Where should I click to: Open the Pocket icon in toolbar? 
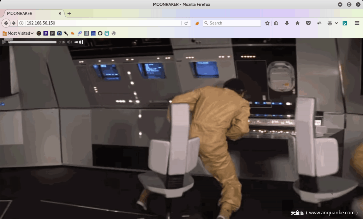coord(308,23)
